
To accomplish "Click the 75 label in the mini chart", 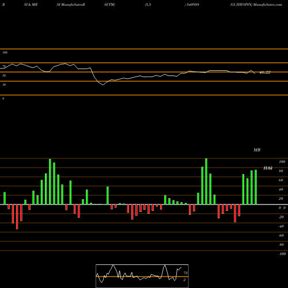I will 185,273.
